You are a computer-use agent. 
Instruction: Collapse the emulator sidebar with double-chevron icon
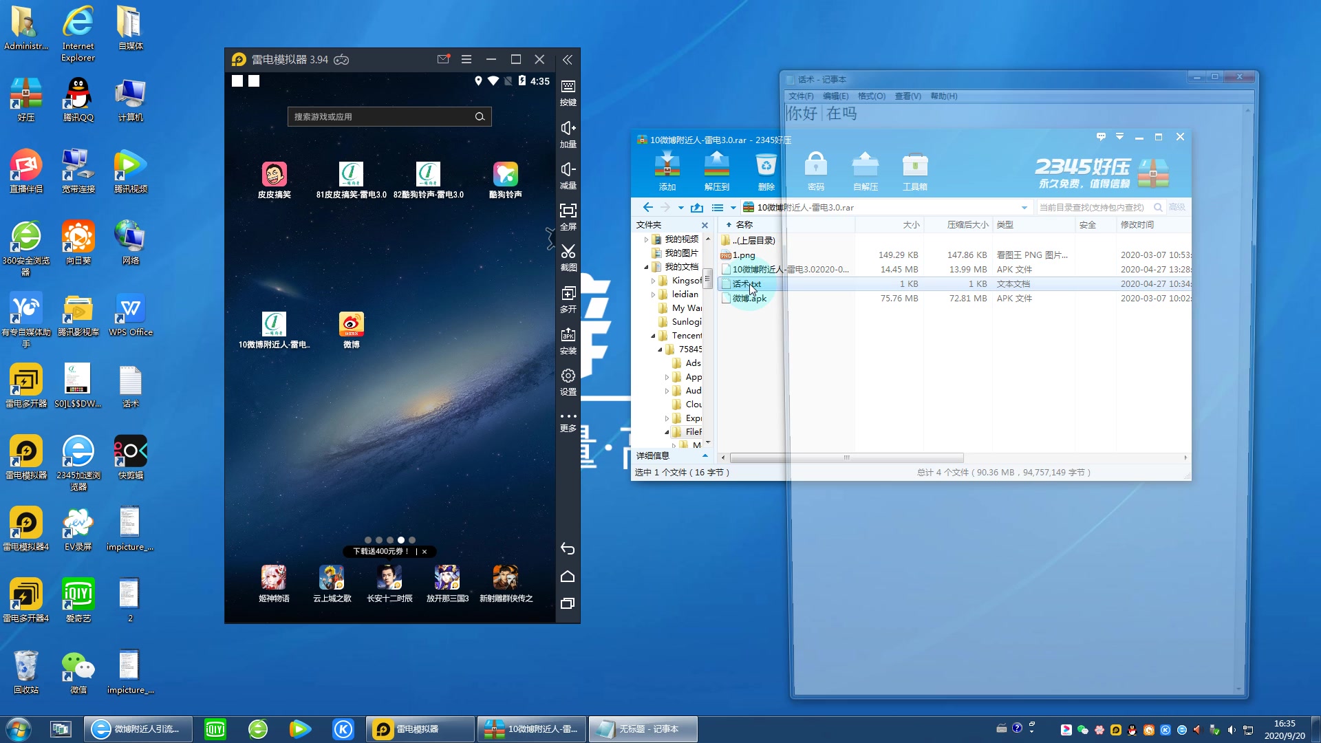568,60
